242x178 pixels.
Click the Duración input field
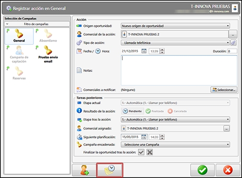tap(232, 51)
